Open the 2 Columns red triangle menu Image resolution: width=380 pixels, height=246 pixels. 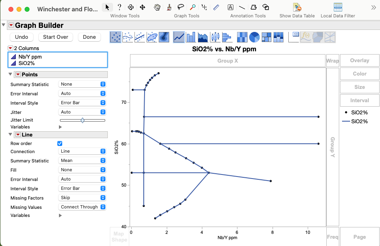10,48
